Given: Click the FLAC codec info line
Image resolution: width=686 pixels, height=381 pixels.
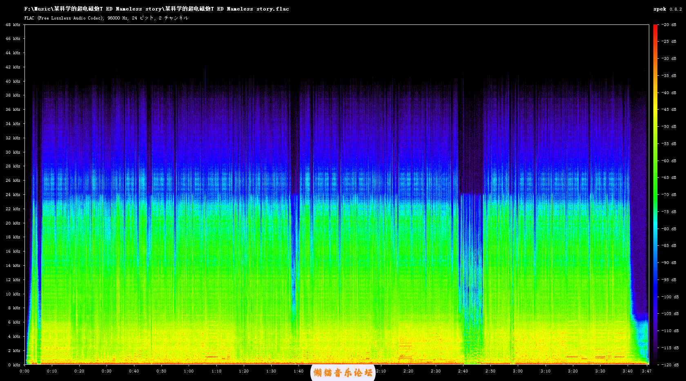Looking at the screenshot, I should [x=106, y=18].
